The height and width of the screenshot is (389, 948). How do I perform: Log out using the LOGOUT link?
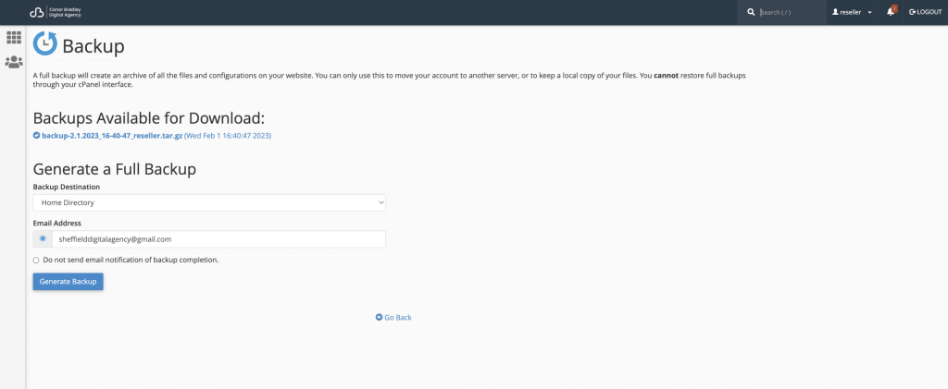(926, 12)
